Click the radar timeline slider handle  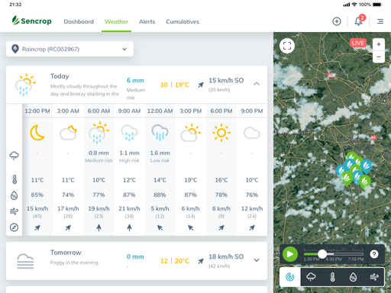coord(322,254)
